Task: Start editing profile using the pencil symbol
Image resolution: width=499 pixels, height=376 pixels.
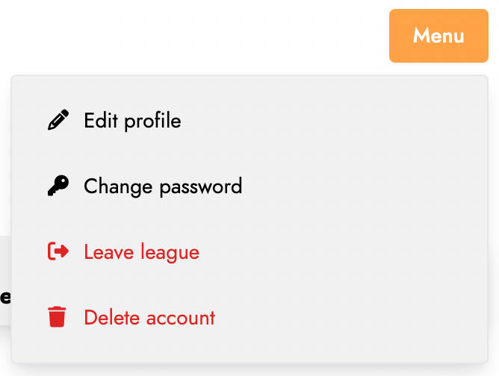Action: (58, 120)
